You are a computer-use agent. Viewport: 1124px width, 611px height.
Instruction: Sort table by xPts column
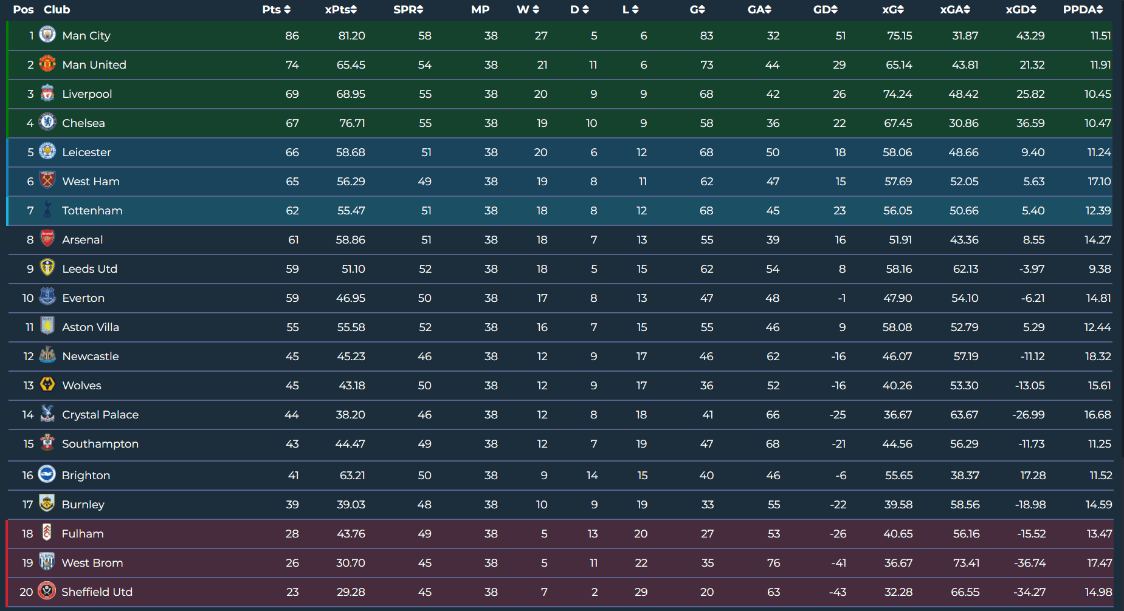341,10
